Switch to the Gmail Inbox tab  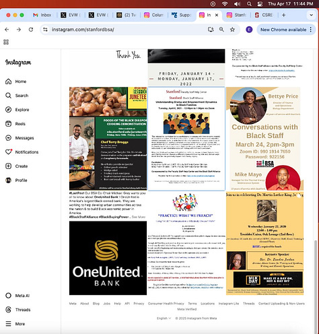tap(42, 15)
